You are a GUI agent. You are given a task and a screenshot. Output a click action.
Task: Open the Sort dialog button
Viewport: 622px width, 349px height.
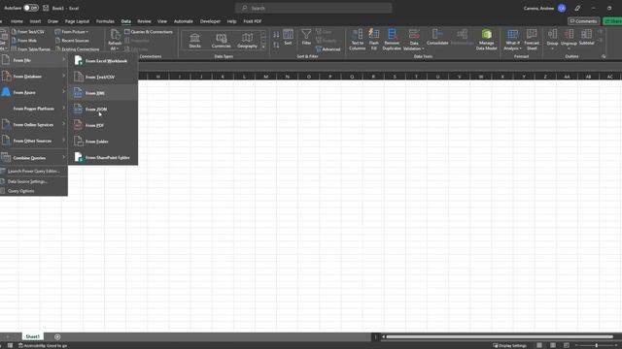pos(288,37)
